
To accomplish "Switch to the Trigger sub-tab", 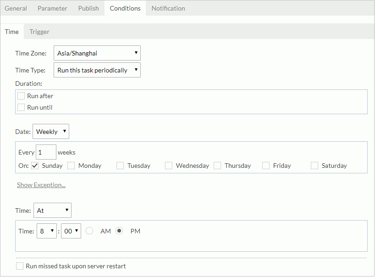I will pos(39,32).
